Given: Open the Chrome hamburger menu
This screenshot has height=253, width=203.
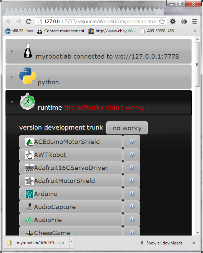Looking at the screenshot, I should 194,22.
